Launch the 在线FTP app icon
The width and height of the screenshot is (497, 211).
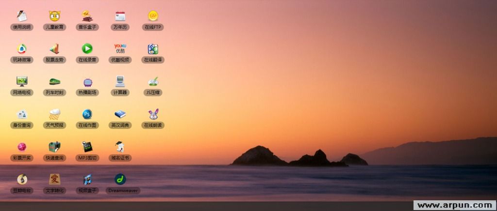[x=153, y=16]
